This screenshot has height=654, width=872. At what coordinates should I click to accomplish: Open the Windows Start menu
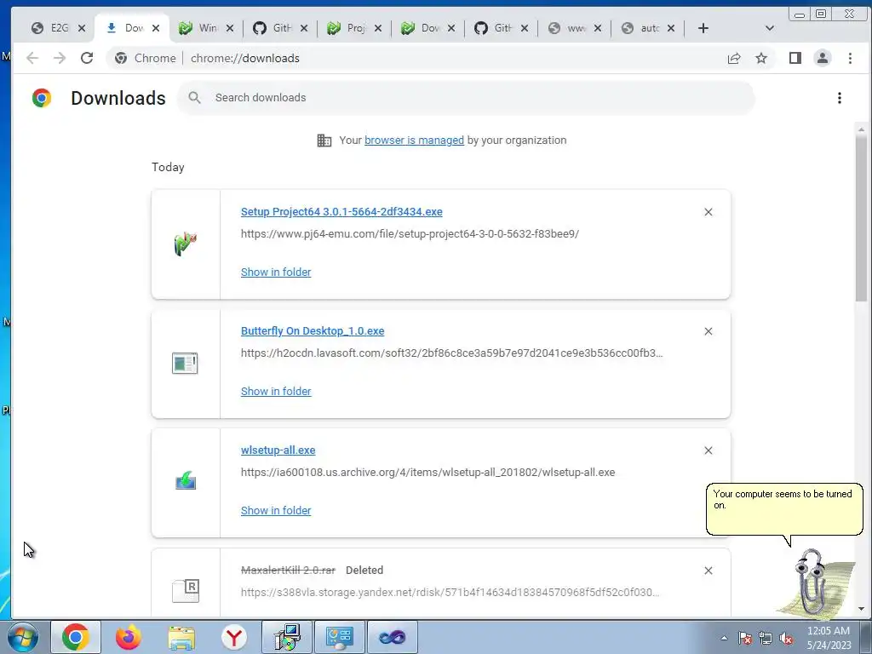(22, 637)
